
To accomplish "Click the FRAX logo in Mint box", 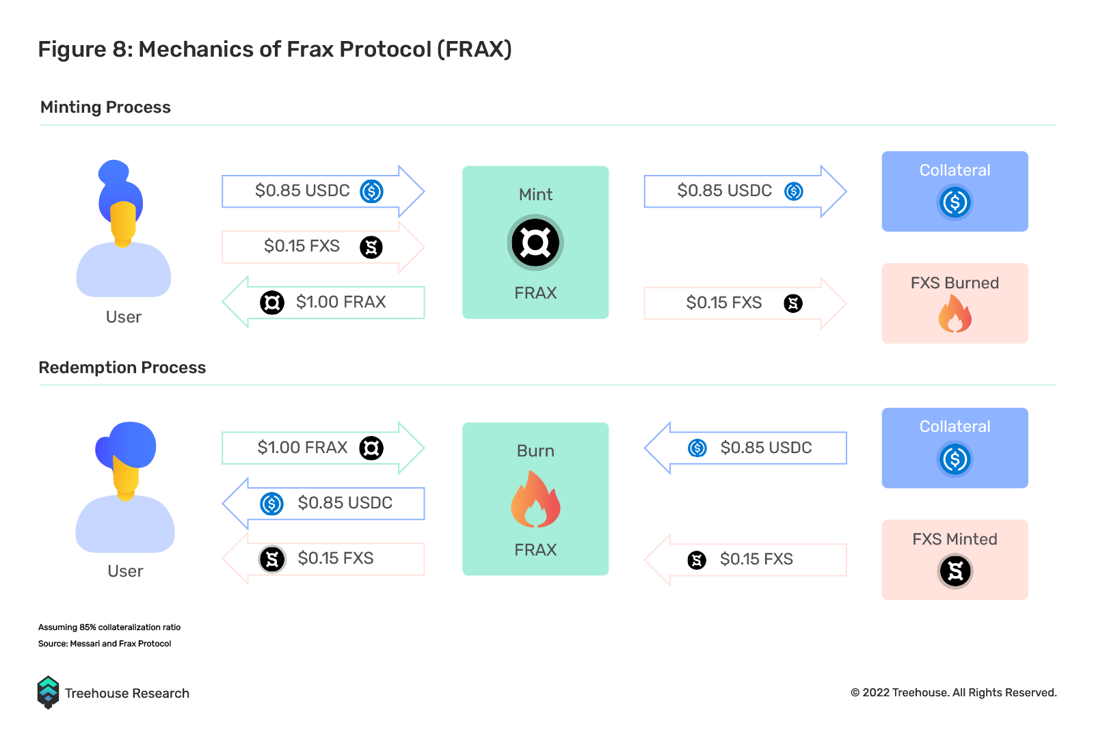I will pyautogui.click(x=535, y=243).
